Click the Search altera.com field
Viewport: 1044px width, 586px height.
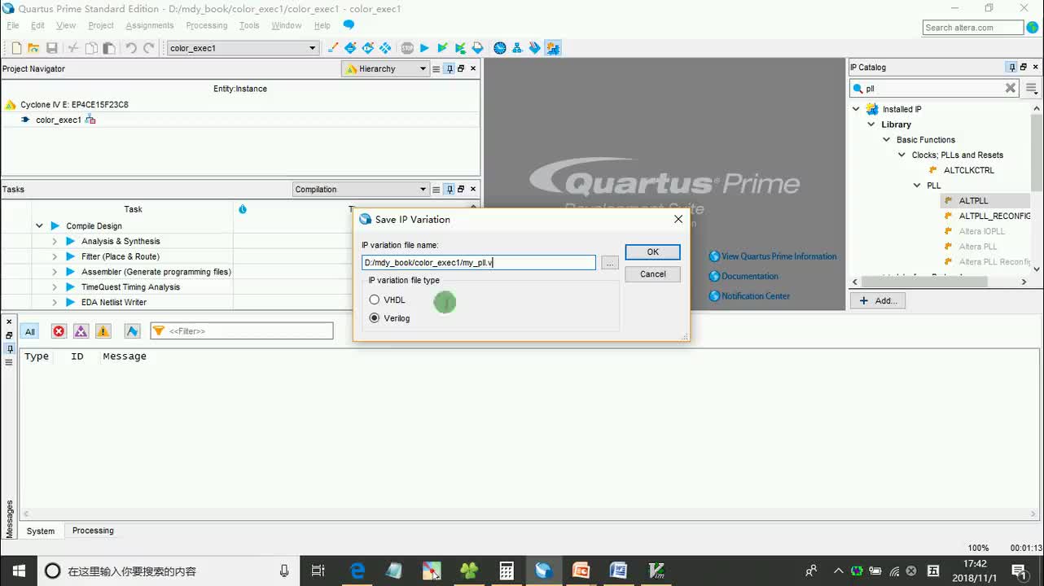pos(973,28)
